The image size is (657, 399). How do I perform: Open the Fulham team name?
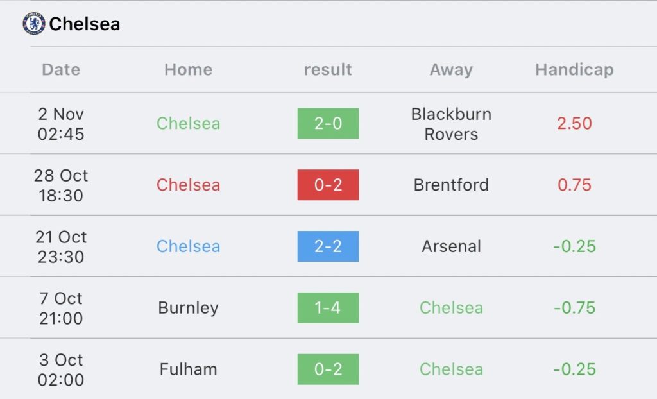pos(188,369)
